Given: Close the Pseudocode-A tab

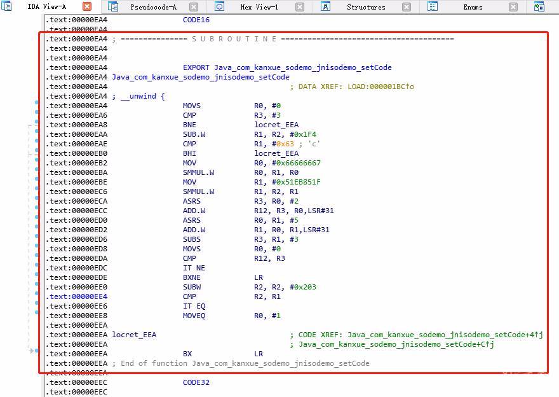Looking at the screenshot, I should coord(194,7).
